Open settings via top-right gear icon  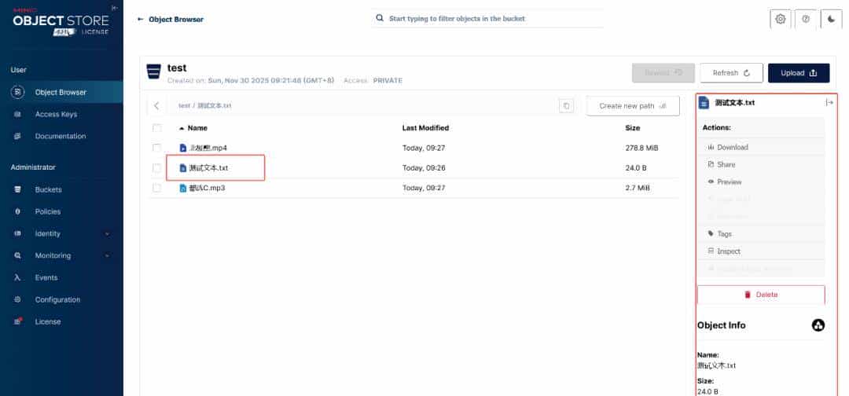pyautogui.click(x=781, y=19)
